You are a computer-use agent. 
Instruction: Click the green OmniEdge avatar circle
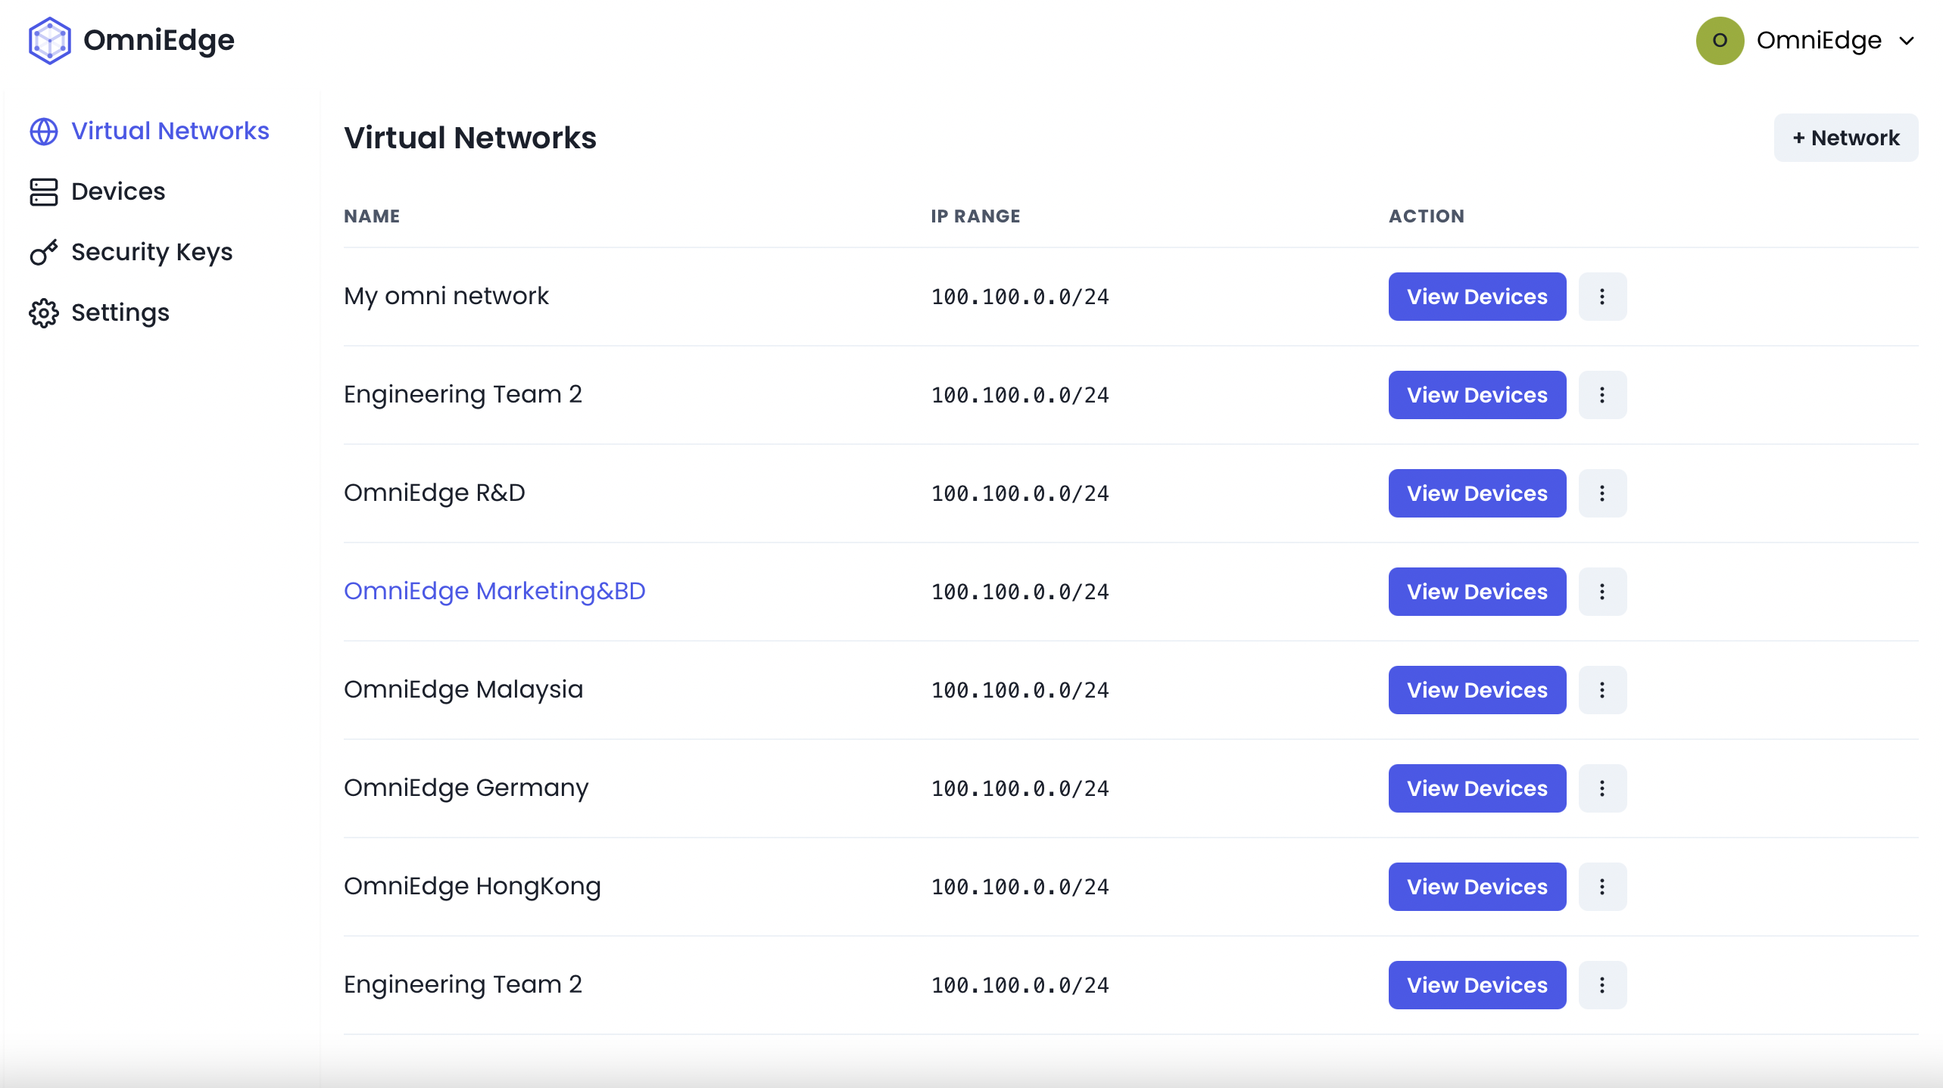tap(1720, 40)
